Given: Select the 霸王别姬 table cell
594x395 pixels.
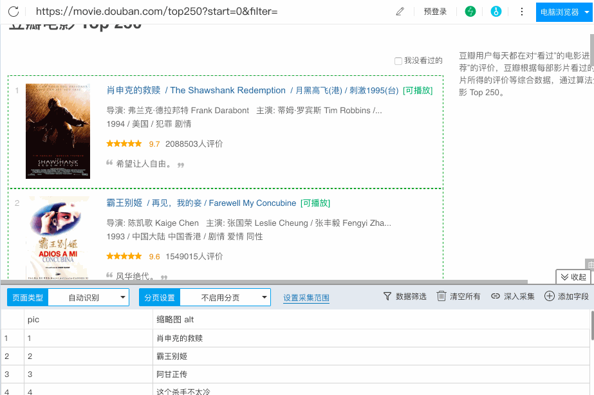Looking at the screenshot, I should [371, 356].
